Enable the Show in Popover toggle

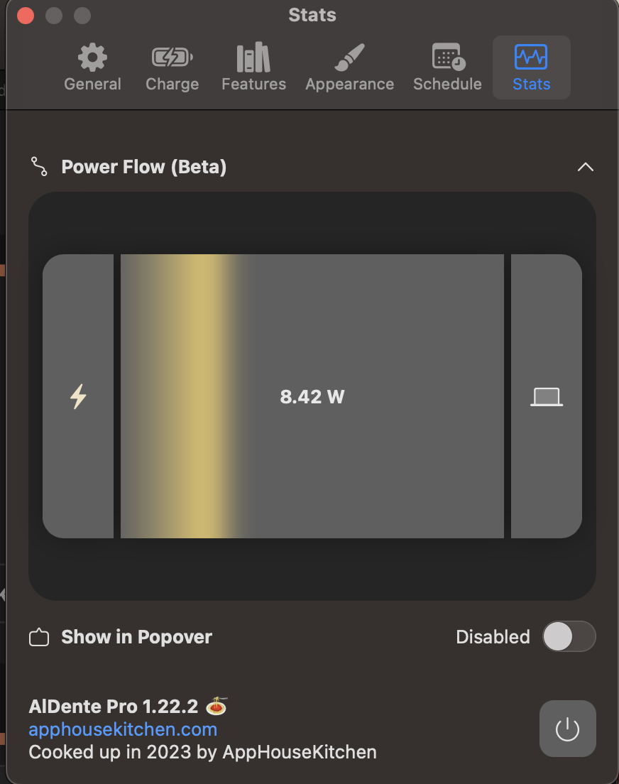point(569,636)
